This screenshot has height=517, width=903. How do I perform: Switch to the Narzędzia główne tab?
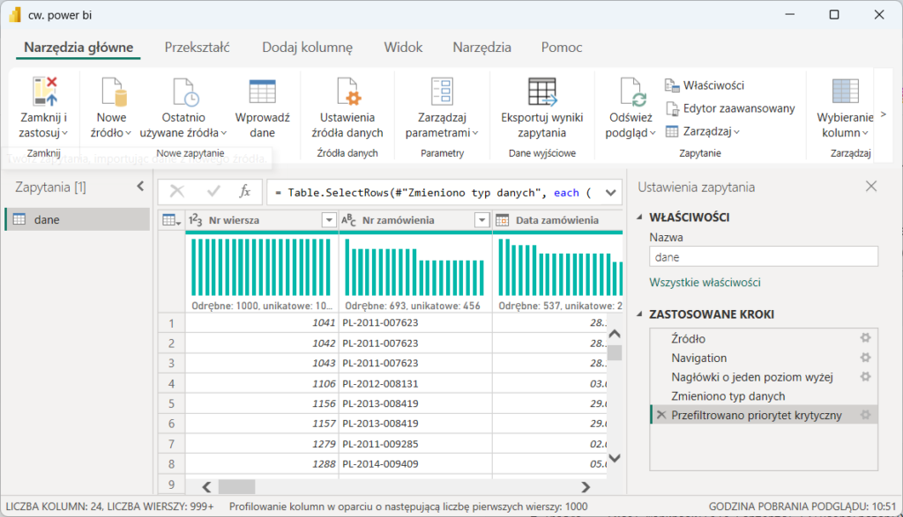pos(78,48)
